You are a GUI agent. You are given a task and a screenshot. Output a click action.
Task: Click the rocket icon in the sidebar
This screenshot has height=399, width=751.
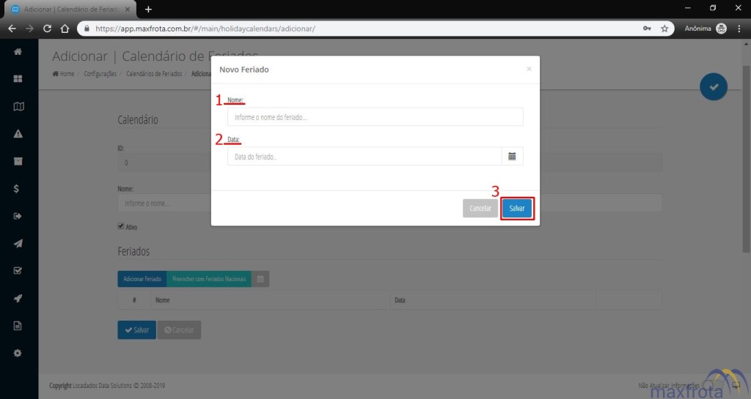pyautogui.click(x=18, y=298)
